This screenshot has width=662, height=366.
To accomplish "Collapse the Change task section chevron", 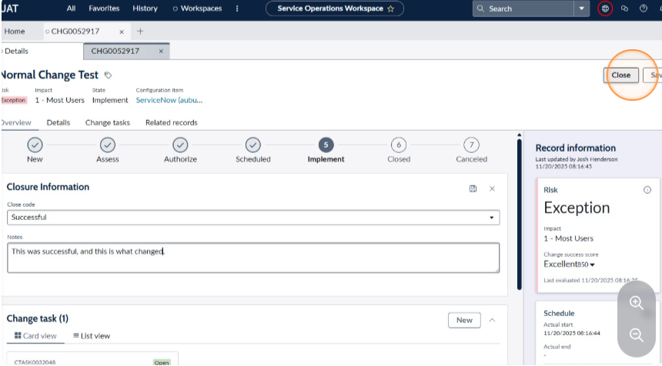I will click(x=492, y=320).
